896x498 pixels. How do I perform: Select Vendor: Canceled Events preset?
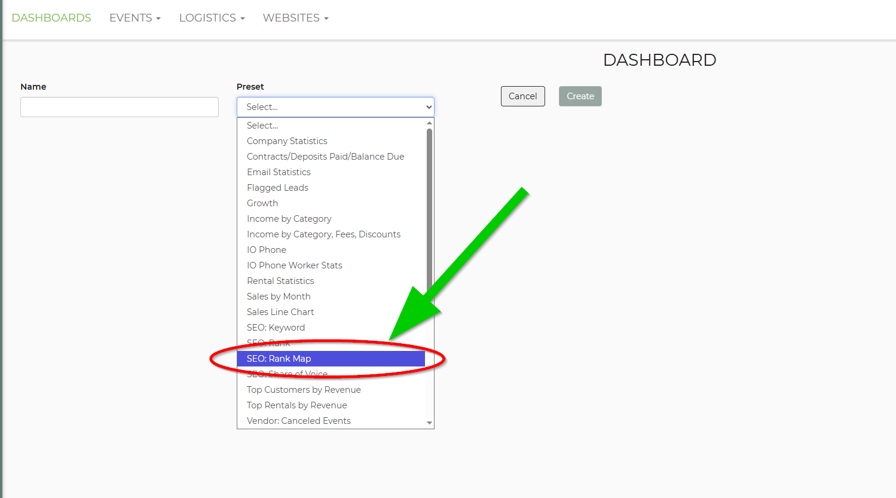(x=331, y=421)
